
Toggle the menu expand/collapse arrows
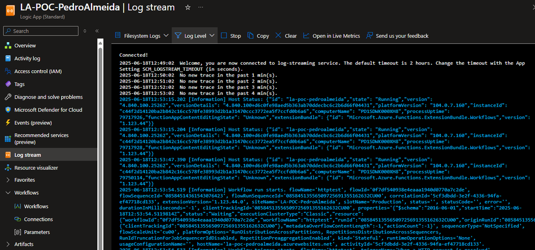pyautogui.click(x=85, y=31)
